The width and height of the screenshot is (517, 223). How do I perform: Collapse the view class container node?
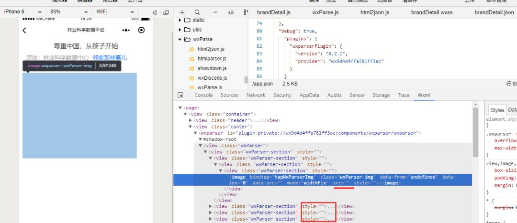185,114
